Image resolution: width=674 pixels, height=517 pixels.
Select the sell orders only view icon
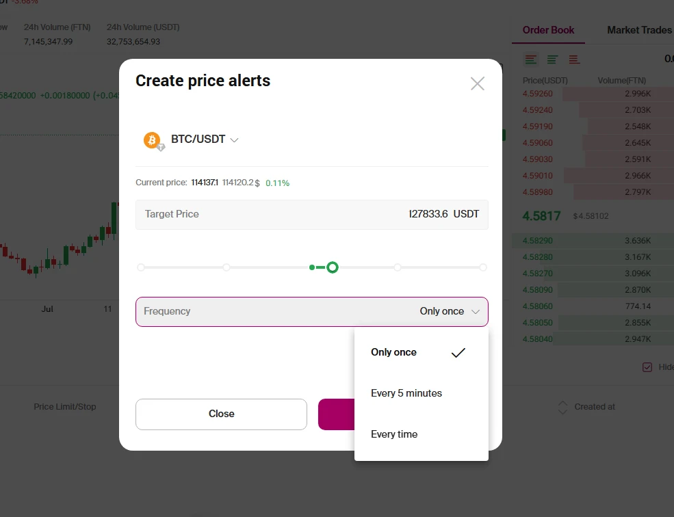574,59
